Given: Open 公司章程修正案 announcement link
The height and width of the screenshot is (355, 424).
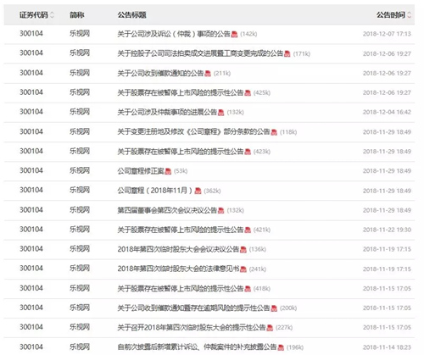Looking at the screenshot, I should click(x=141, y=171).
